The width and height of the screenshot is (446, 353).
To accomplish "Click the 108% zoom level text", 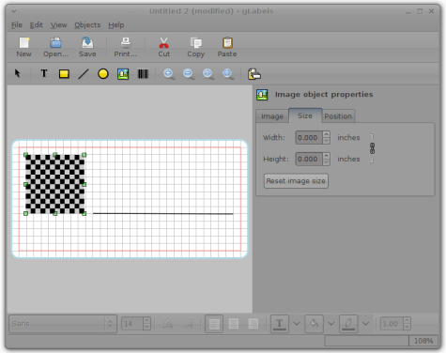I will pyautogui.click(x=423, y=341).
